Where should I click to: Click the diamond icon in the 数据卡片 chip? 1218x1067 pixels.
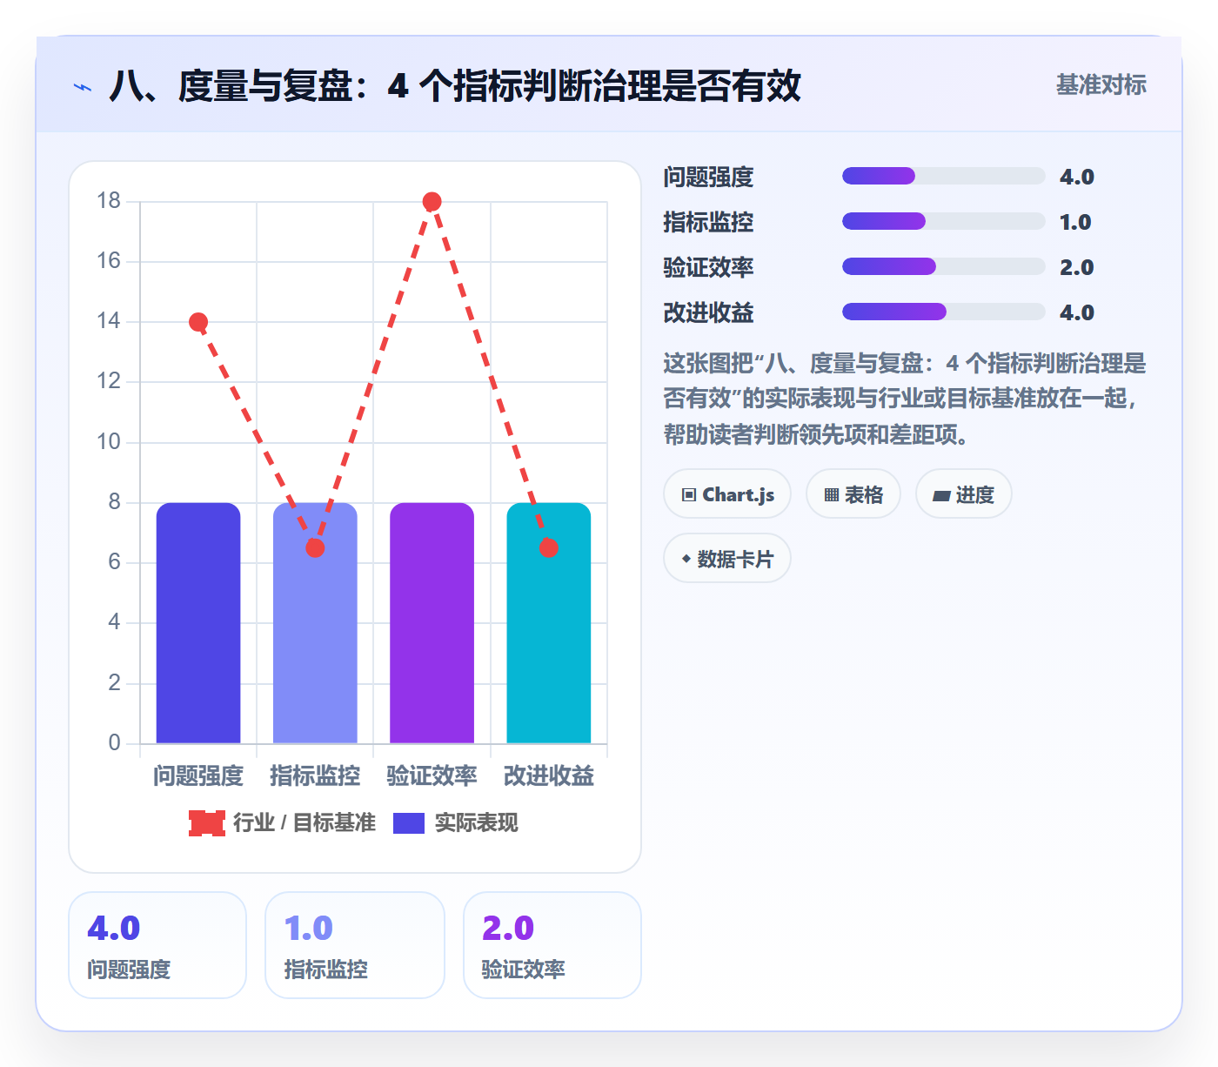pos(686,559)
